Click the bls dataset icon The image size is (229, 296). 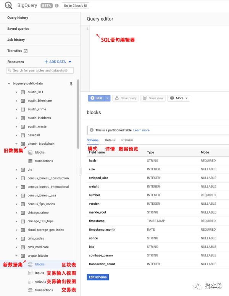[23, 170]
